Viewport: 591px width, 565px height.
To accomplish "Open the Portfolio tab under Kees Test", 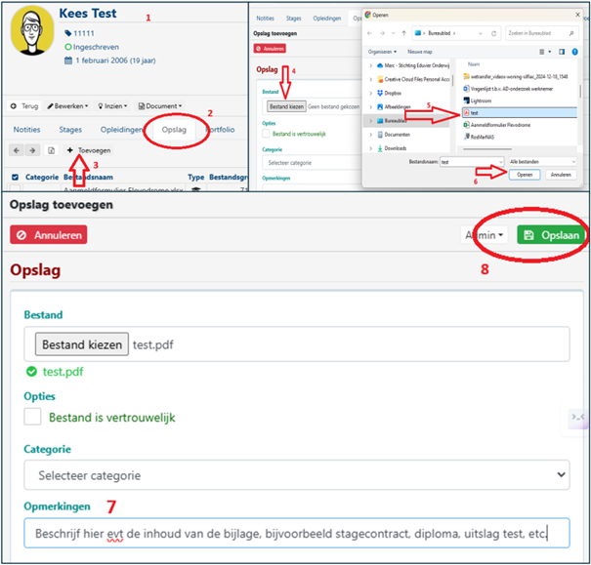I will [221, 130].
